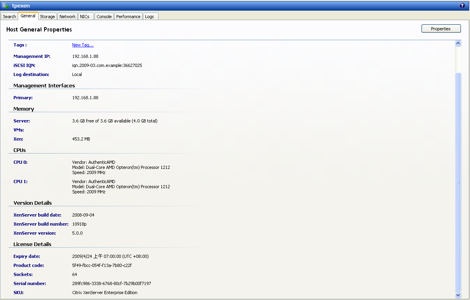Select the license expiry date 2009/4/24
The height and width of the screenshot is (300, 470).
110,256
